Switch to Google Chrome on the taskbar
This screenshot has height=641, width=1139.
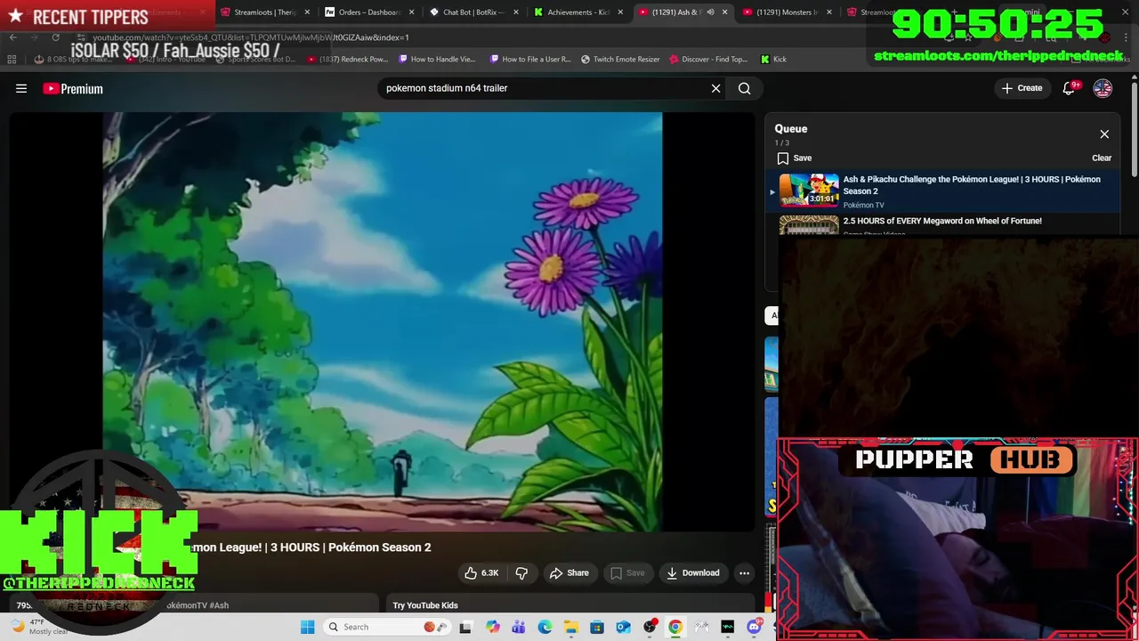point(675,627)
